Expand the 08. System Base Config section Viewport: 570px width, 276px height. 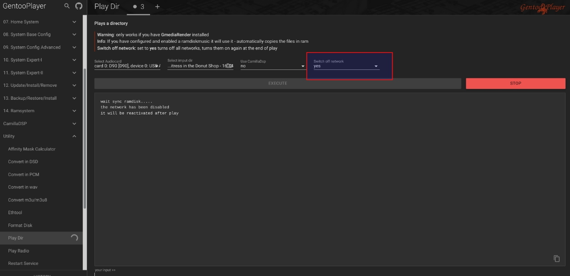41,34
